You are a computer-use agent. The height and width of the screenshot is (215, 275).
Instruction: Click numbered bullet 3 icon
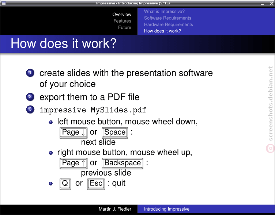tap(30, 110)
